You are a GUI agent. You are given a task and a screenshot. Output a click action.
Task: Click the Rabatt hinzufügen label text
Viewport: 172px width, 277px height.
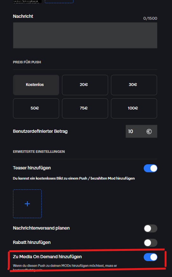coord(32,242)
